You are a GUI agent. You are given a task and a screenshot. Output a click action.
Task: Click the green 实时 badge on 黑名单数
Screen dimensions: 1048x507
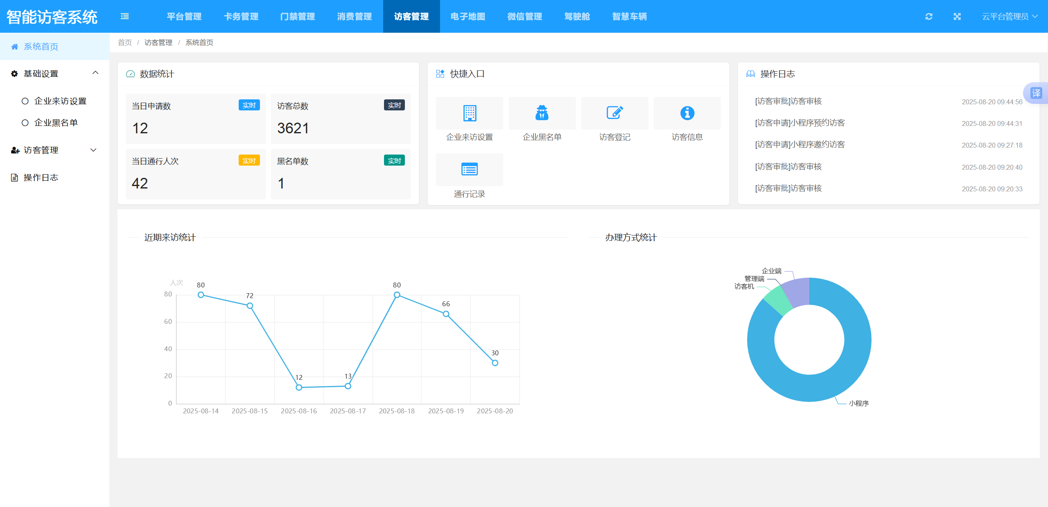tap(394, 160)
